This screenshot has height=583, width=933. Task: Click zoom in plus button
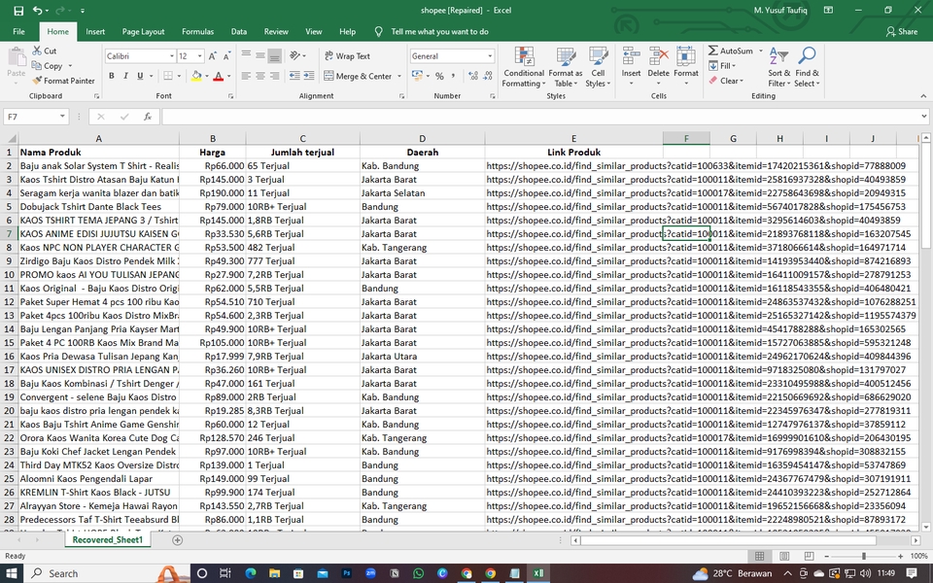coord(900,556)
